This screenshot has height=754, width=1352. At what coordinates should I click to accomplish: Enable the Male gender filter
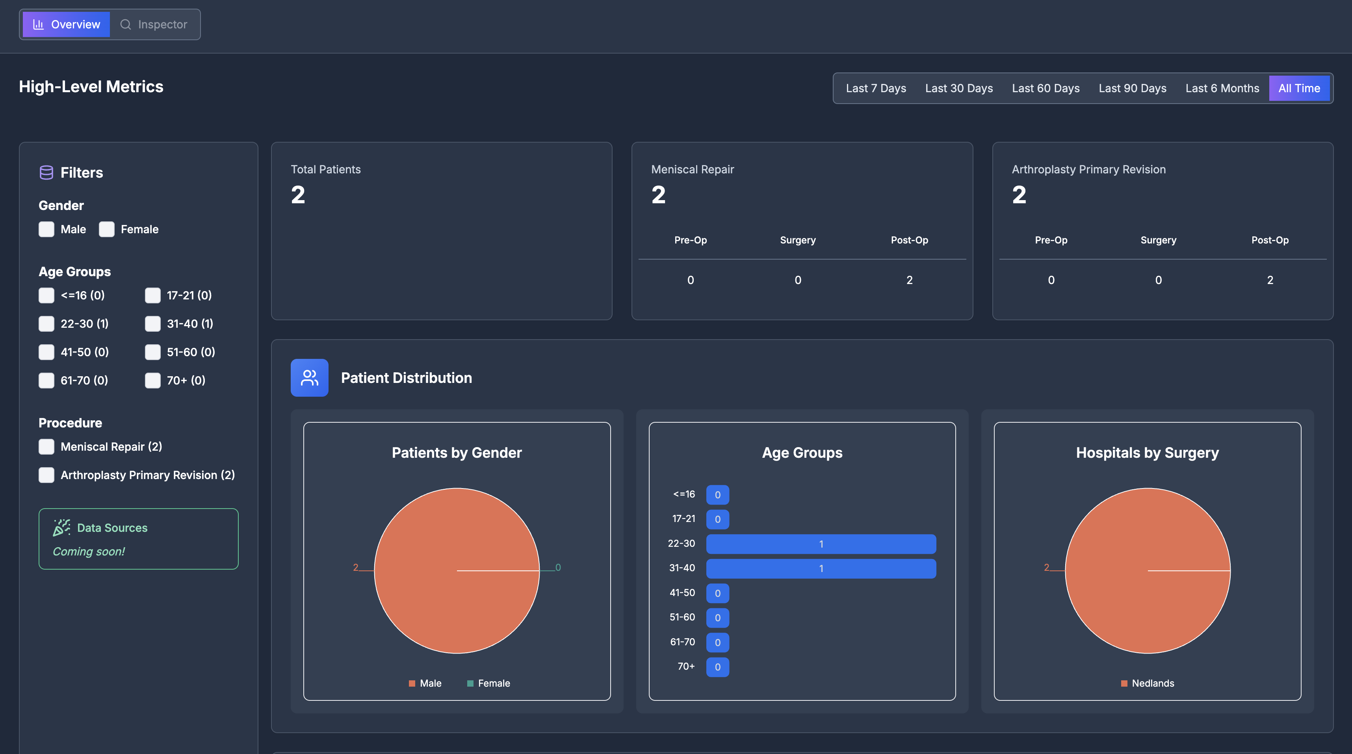[x=46, y=229]
